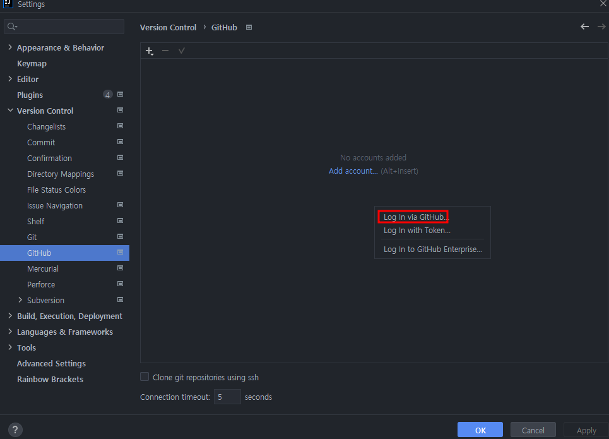The image size is (609, 439).
Task: Select Git settings page
Action: pos(32,238)
